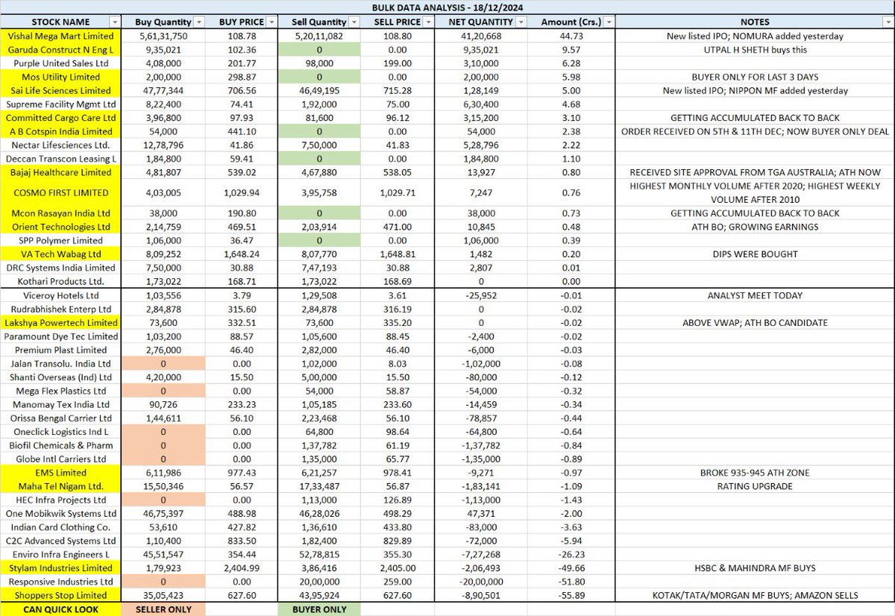Select the Lakshya Powertech Limited cell
895x616 pixels.
[62, 323]
